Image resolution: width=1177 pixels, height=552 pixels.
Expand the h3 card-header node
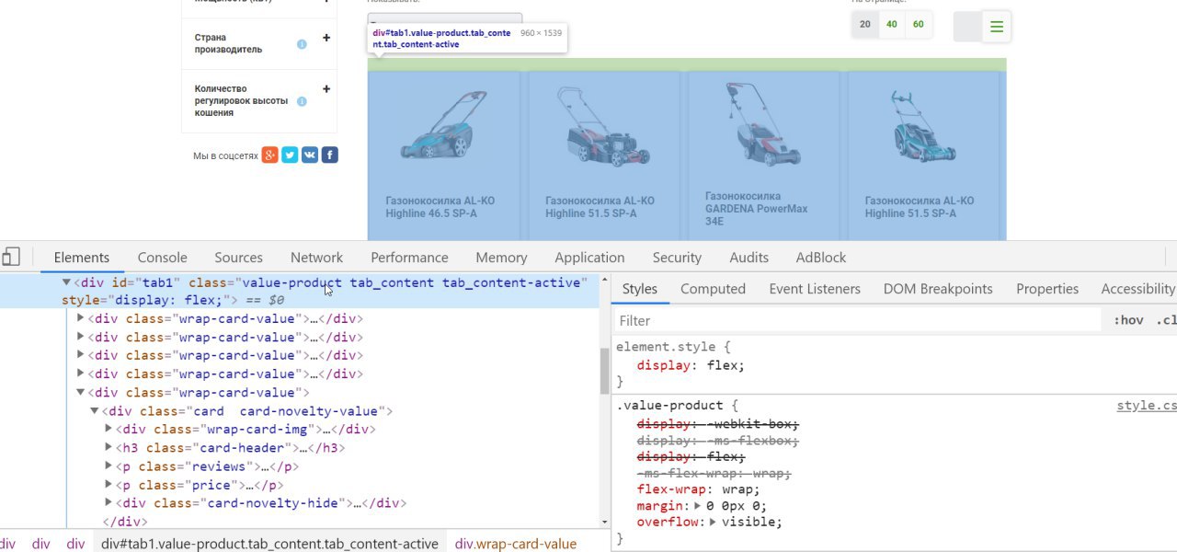(109, 447)
